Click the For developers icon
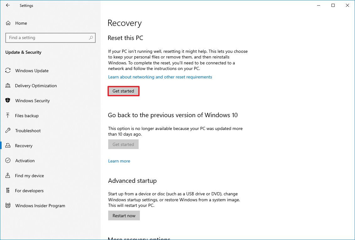 pyautogui.click(x=8, y=191)
